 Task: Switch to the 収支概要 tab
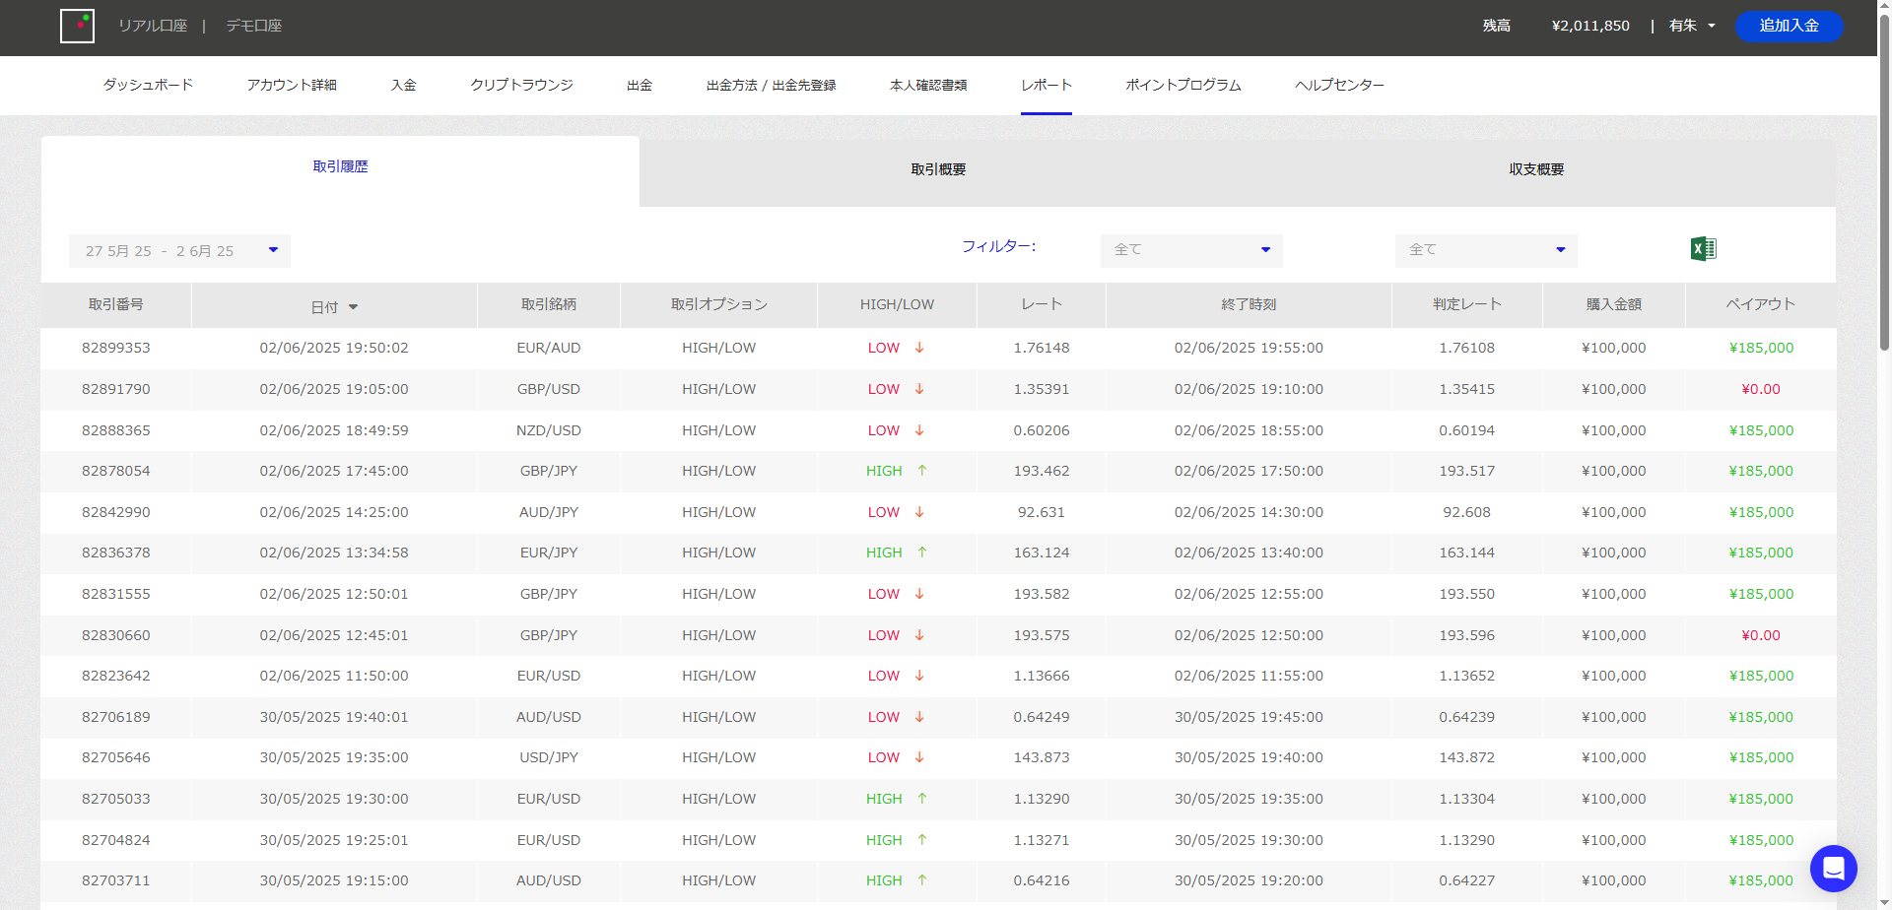tap(1536, 169)
